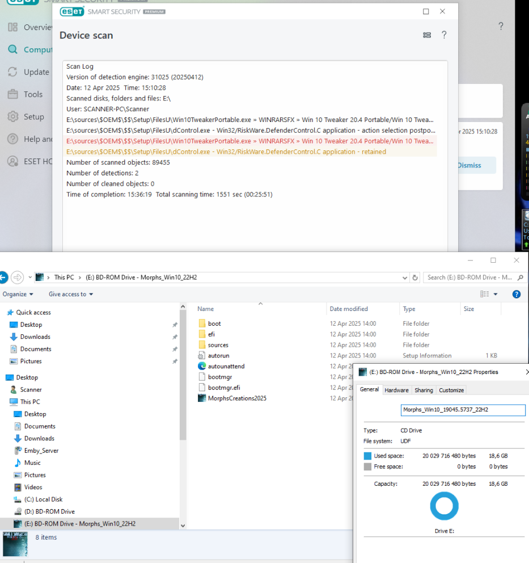This screenshot has width=529, height=563.
Task: Select Emby_Server in navigation pane
Action: tap(41, 450)
